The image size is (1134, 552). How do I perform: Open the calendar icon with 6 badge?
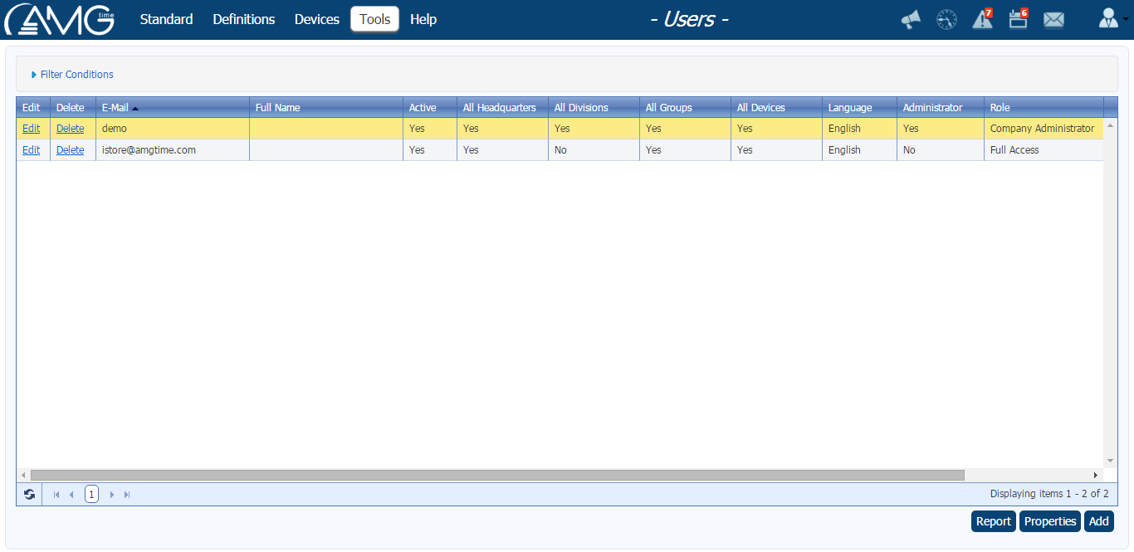[1018, 20]
